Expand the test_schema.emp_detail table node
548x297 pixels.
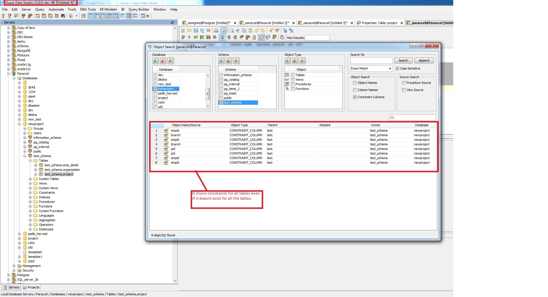click(x=36, y=165)
